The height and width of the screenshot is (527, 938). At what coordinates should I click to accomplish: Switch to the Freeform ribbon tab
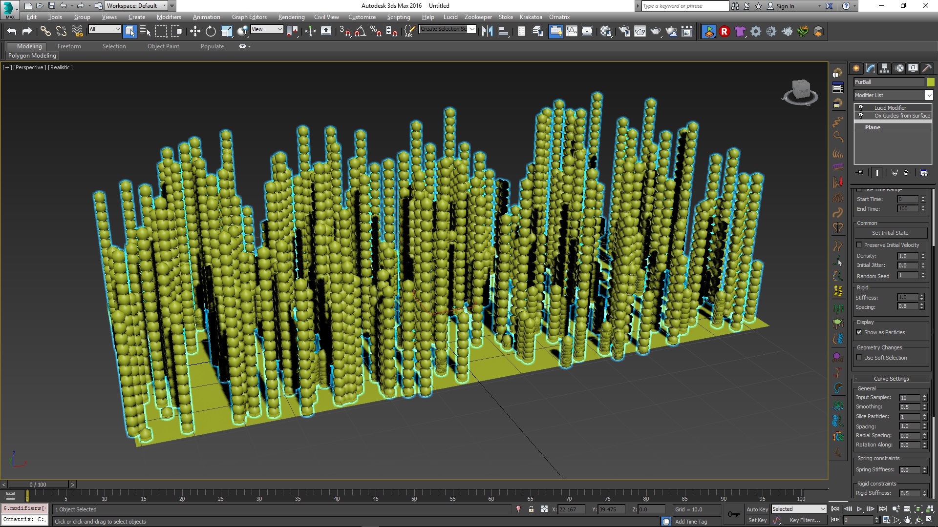[69, 46]
